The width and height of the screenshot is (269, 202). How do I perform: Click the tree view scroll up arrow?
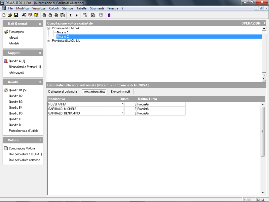click(x=264, y=28)
